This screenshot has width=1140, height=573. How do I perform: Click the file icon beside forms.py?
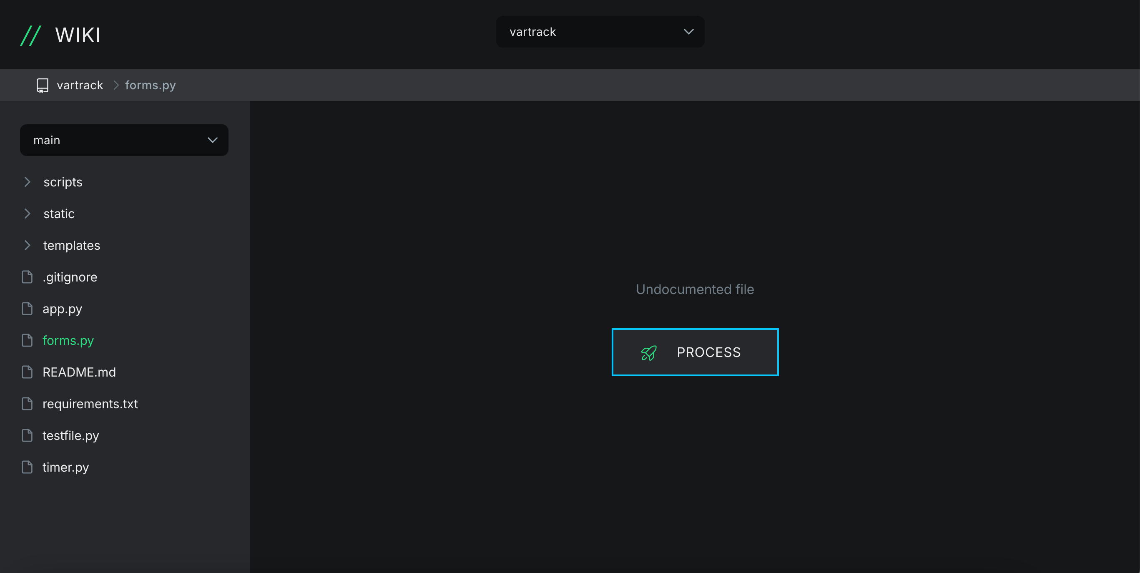pyautogui.click(x=27, y=340)
